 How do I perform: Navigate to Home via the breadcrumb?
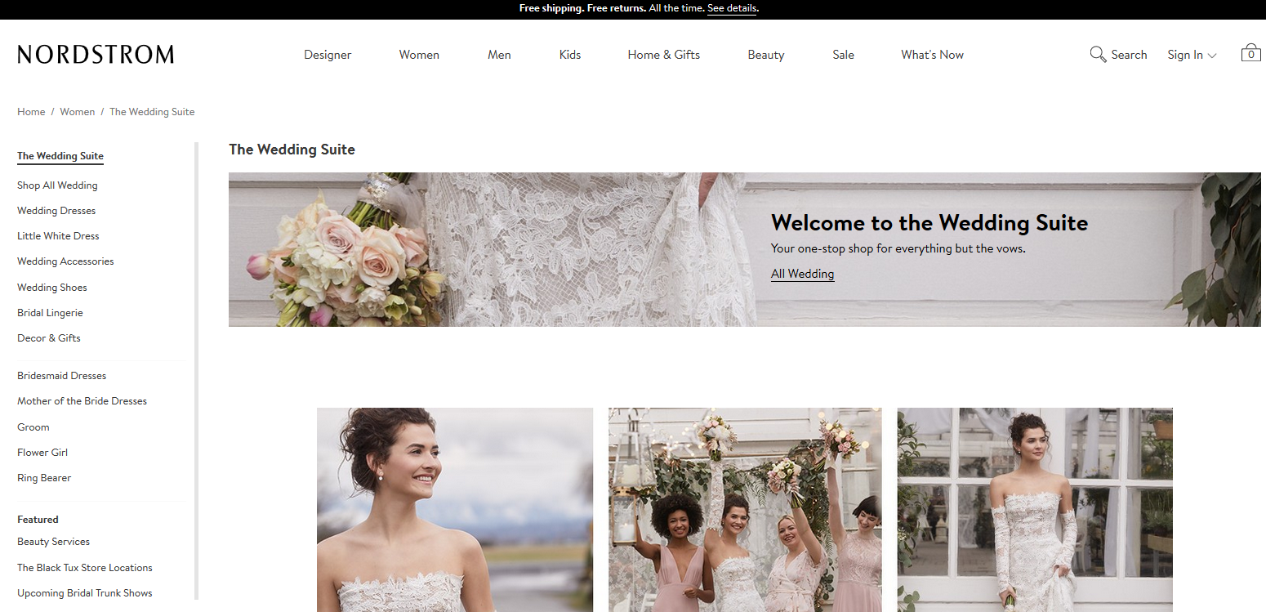click(31, 111)
